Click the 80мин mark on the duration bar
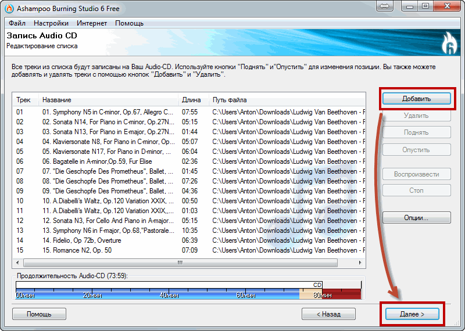Viewport: 465px width, 331px height. [x=323, y=295]
